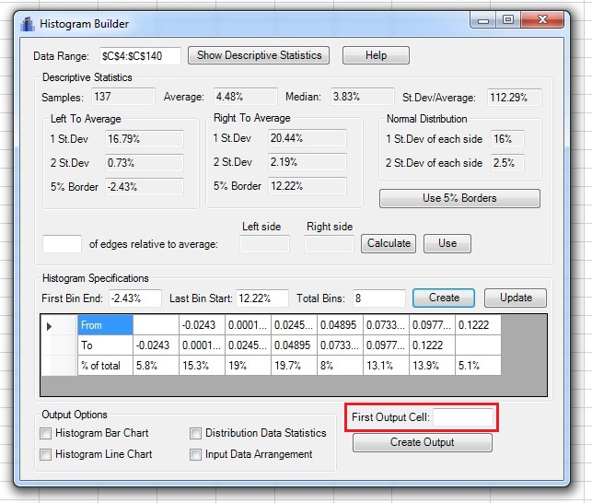Click the Update button

point(516,298)
